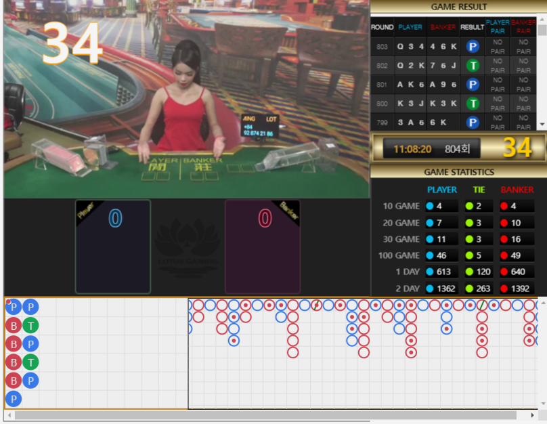The width and height of the screenshot is (547, 424).
Task: Click the 100 GAME statistics row label
Action: point(401,255)
